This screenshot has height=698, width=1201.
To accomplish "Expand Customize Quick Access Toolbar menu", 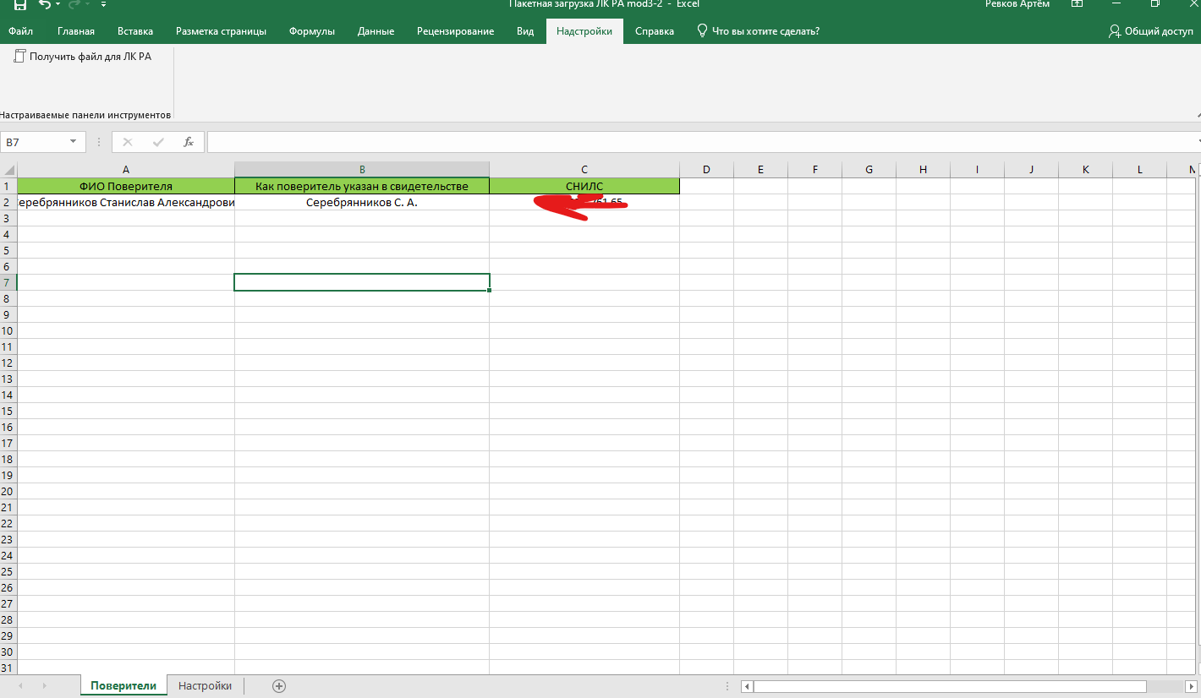I will [x=103, y=5].
